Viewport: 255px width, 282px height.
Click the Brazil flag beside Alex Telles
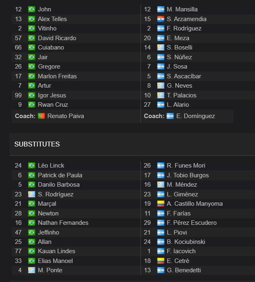pos(32,19)
